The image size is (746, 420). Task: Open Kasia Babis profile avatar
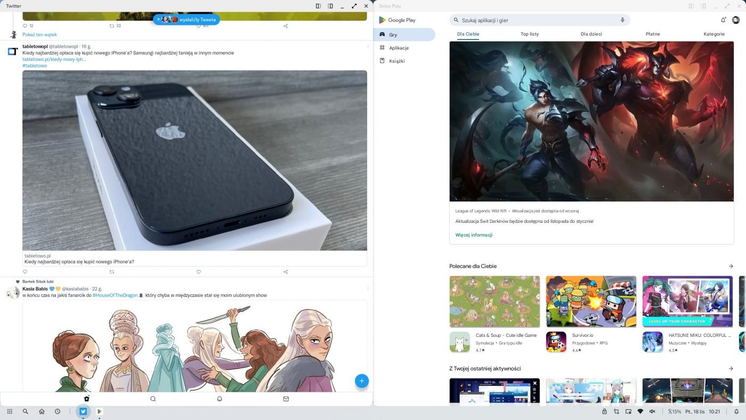pos(13,292)
